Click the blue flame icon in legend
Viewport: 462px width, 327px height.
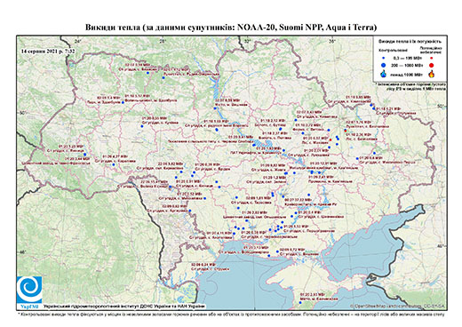tap(384, 74)
